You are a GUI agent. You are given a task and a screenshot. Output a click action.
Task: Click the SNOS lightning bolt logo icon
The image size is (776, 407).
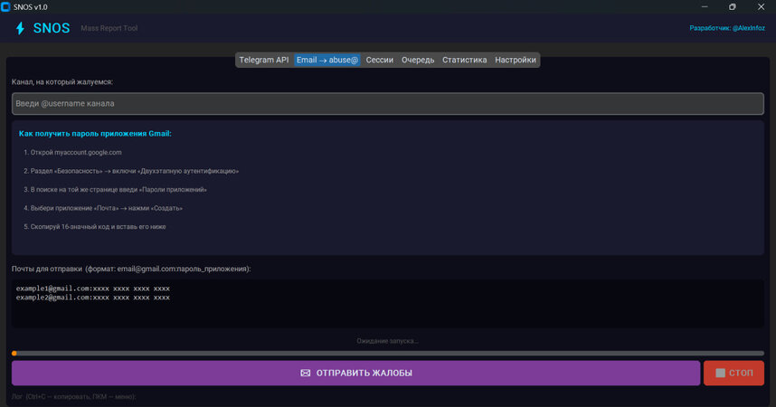(20, 28)
